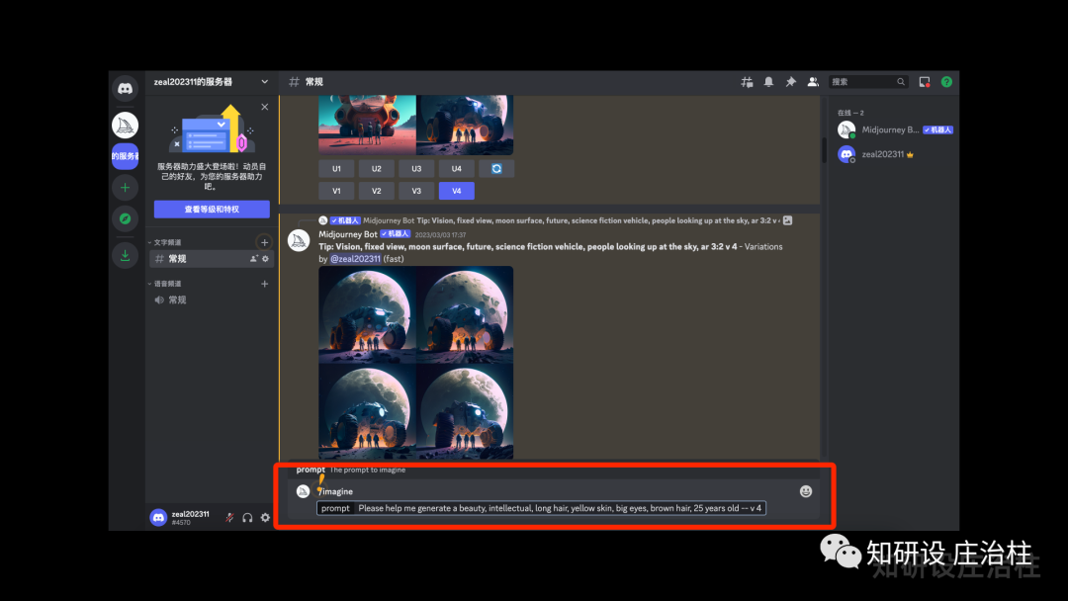Image resolution: width=1068 pixels, height=601 pixels.
Task: Click the reply preview Tip: Vision text
Action: click(x=596, y=220)
